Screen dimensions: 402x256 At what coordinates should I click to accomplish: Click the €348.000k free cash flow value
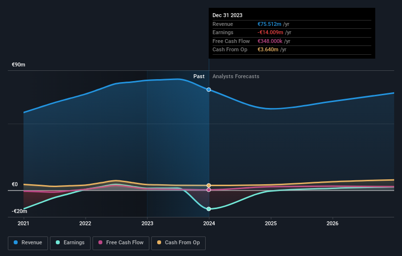point(270,41)
